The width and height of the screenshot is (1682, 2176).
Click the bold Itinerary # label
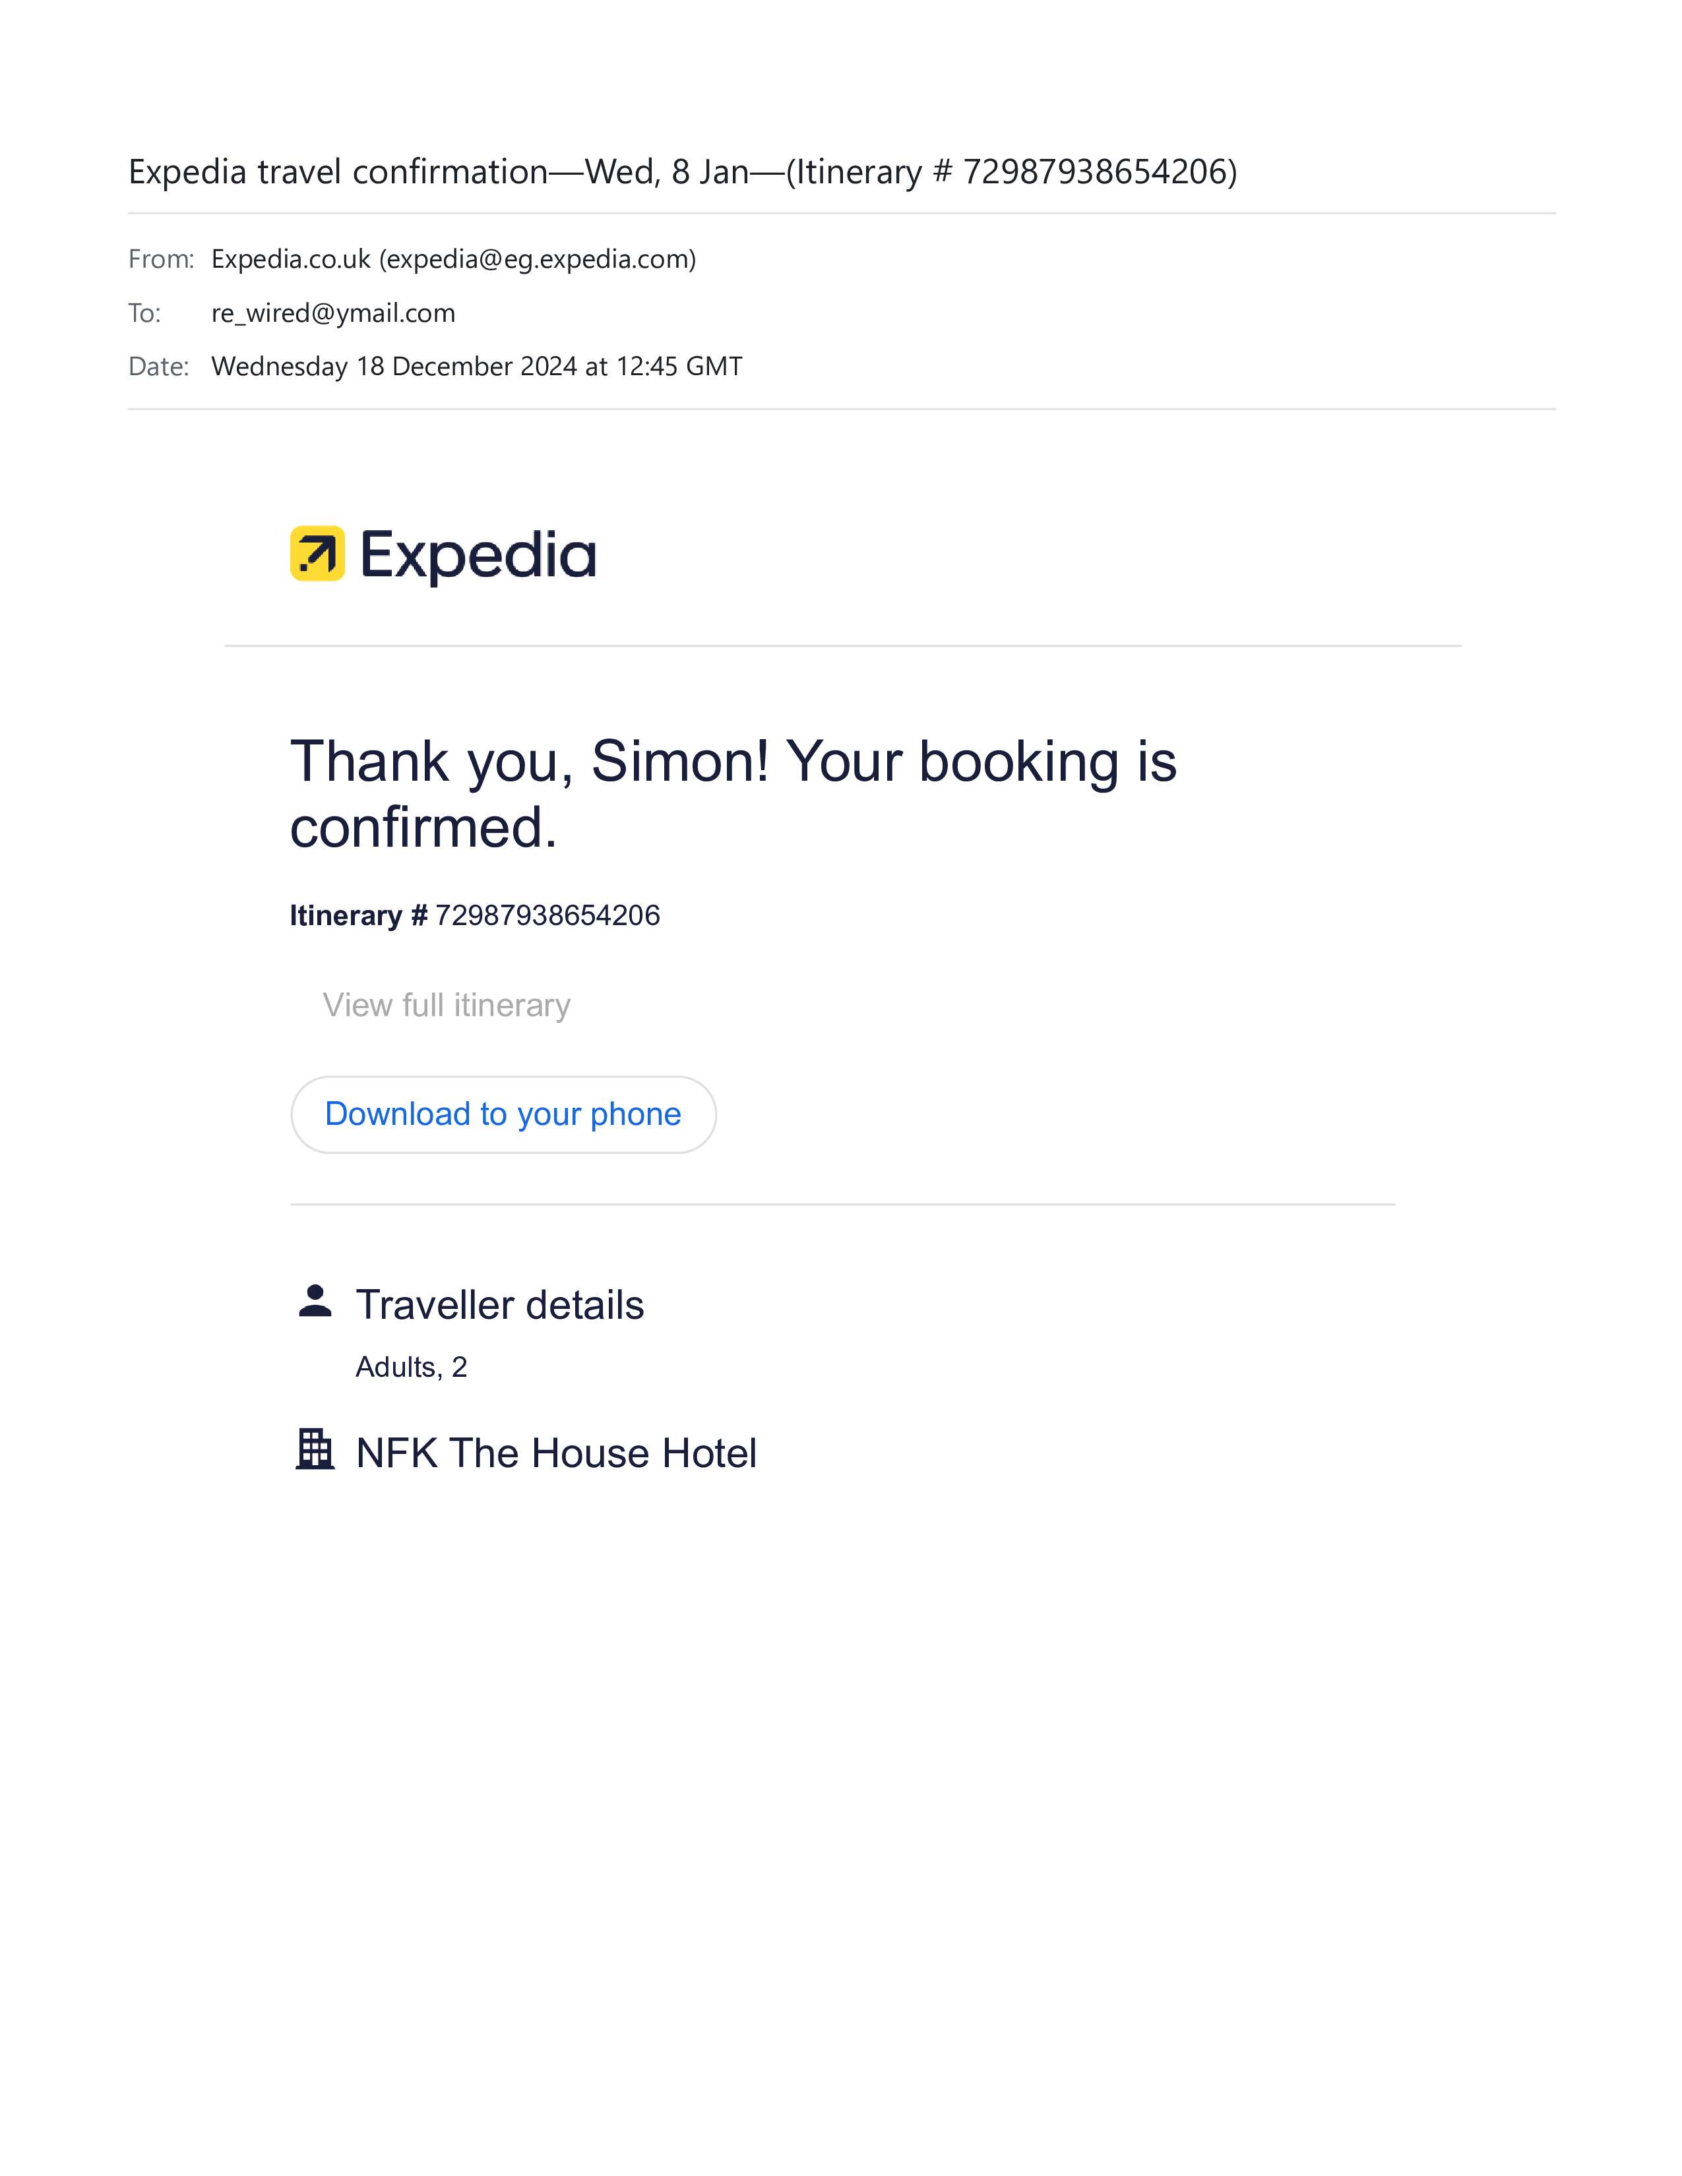359,916
